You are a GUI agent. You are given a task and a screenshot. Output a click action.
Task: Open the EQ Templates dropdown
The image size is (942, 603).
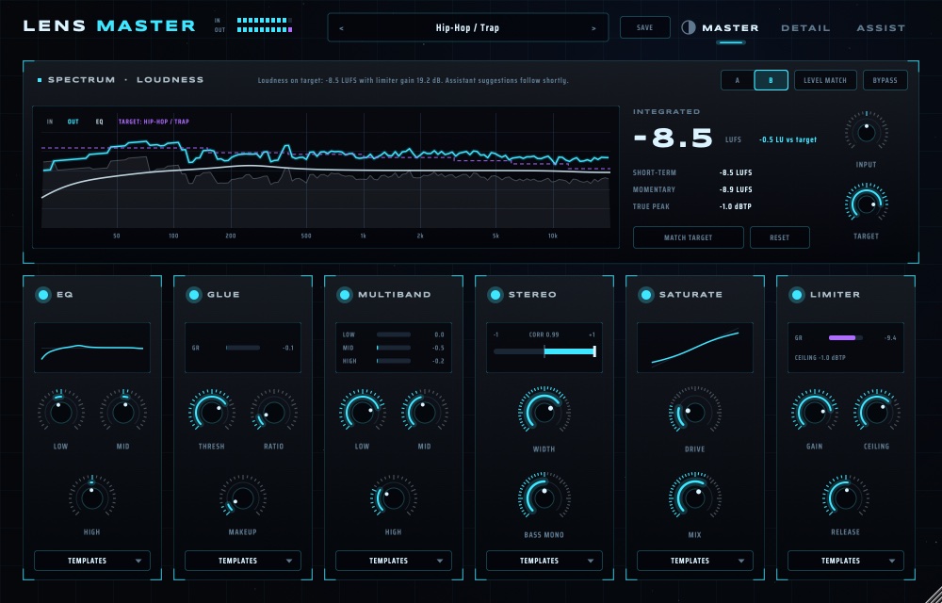coord(92,561)
